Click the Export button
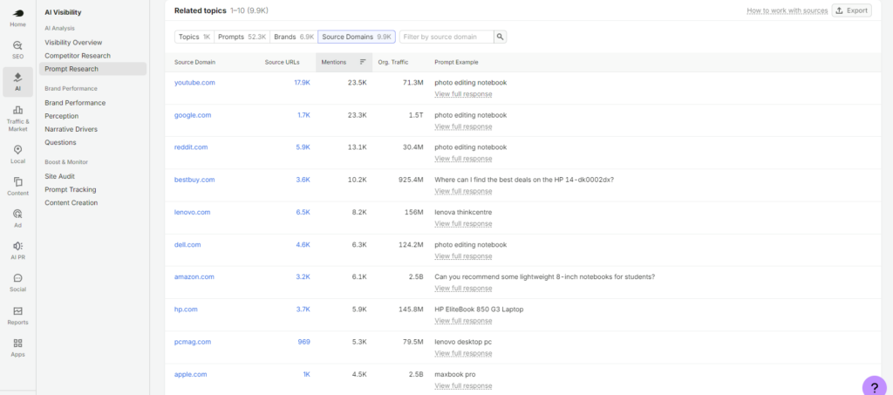 (852, 10)
